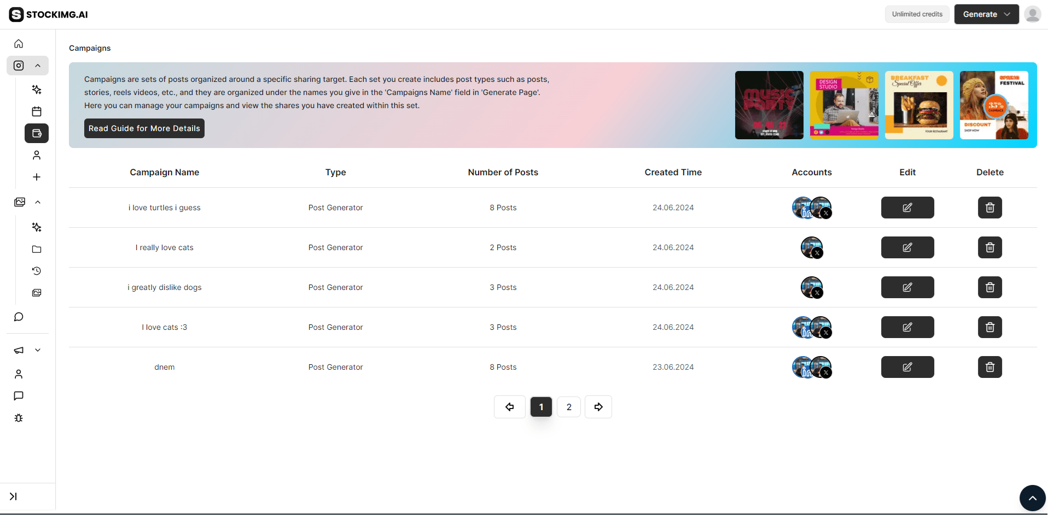The height and width of the screenshot is (515, 1048).
Task: Open the Music Party template thumbnail
Action: [769, 105]
